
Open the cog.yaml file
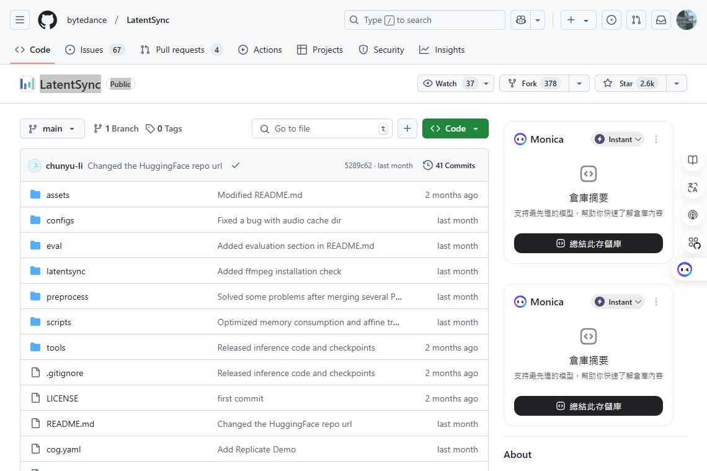coord(64,449)
